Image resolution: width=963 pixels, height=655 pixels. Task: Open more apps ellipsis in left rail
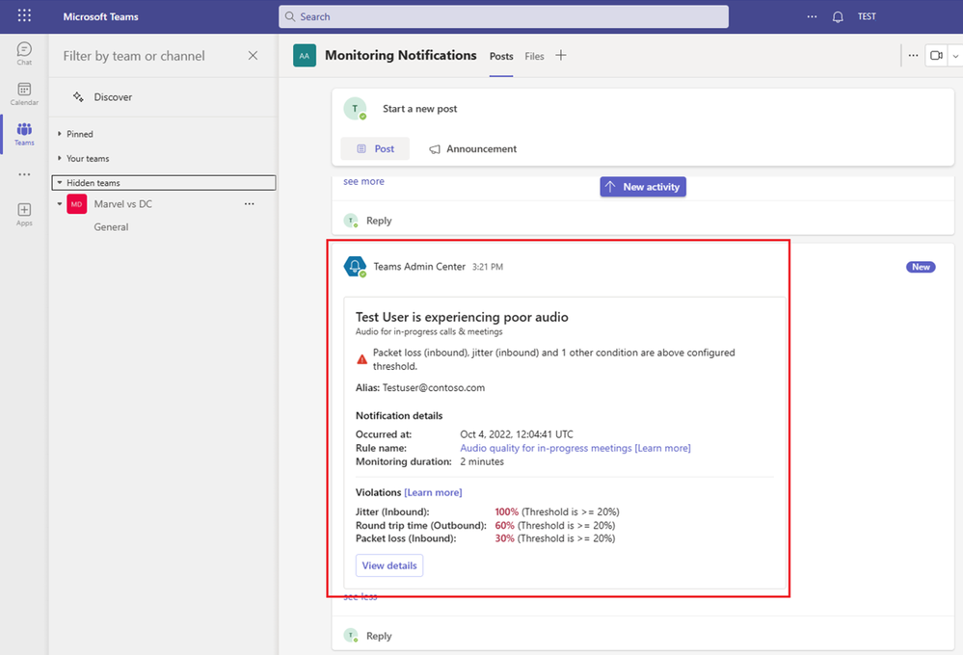coord(24,174)
